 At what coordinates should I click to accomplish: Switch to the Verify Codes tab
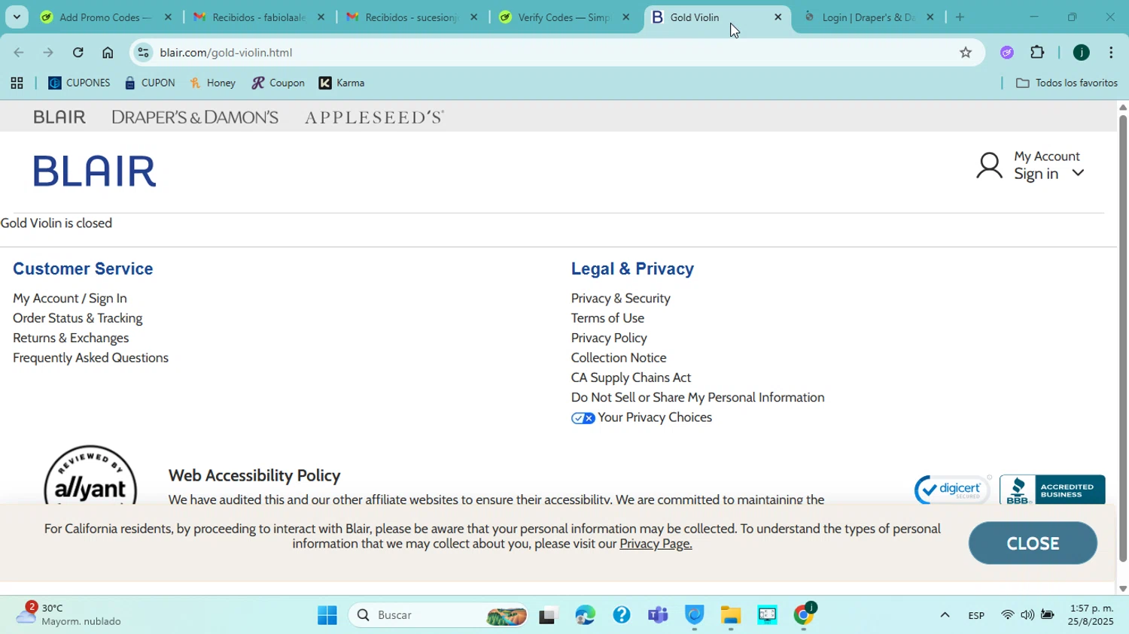point(564,17)
